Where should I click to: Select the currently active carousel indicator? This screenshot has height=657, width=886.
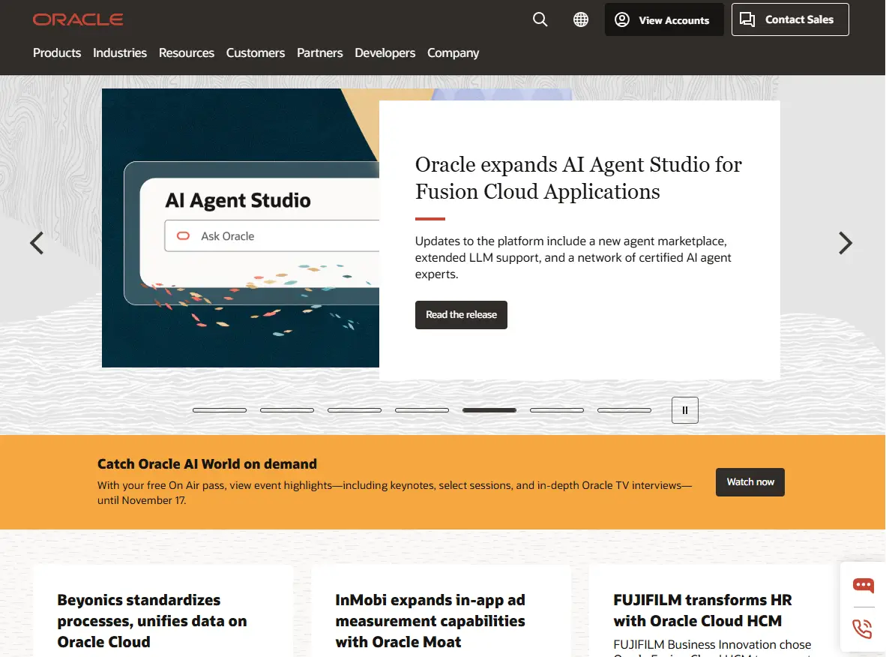489,410
